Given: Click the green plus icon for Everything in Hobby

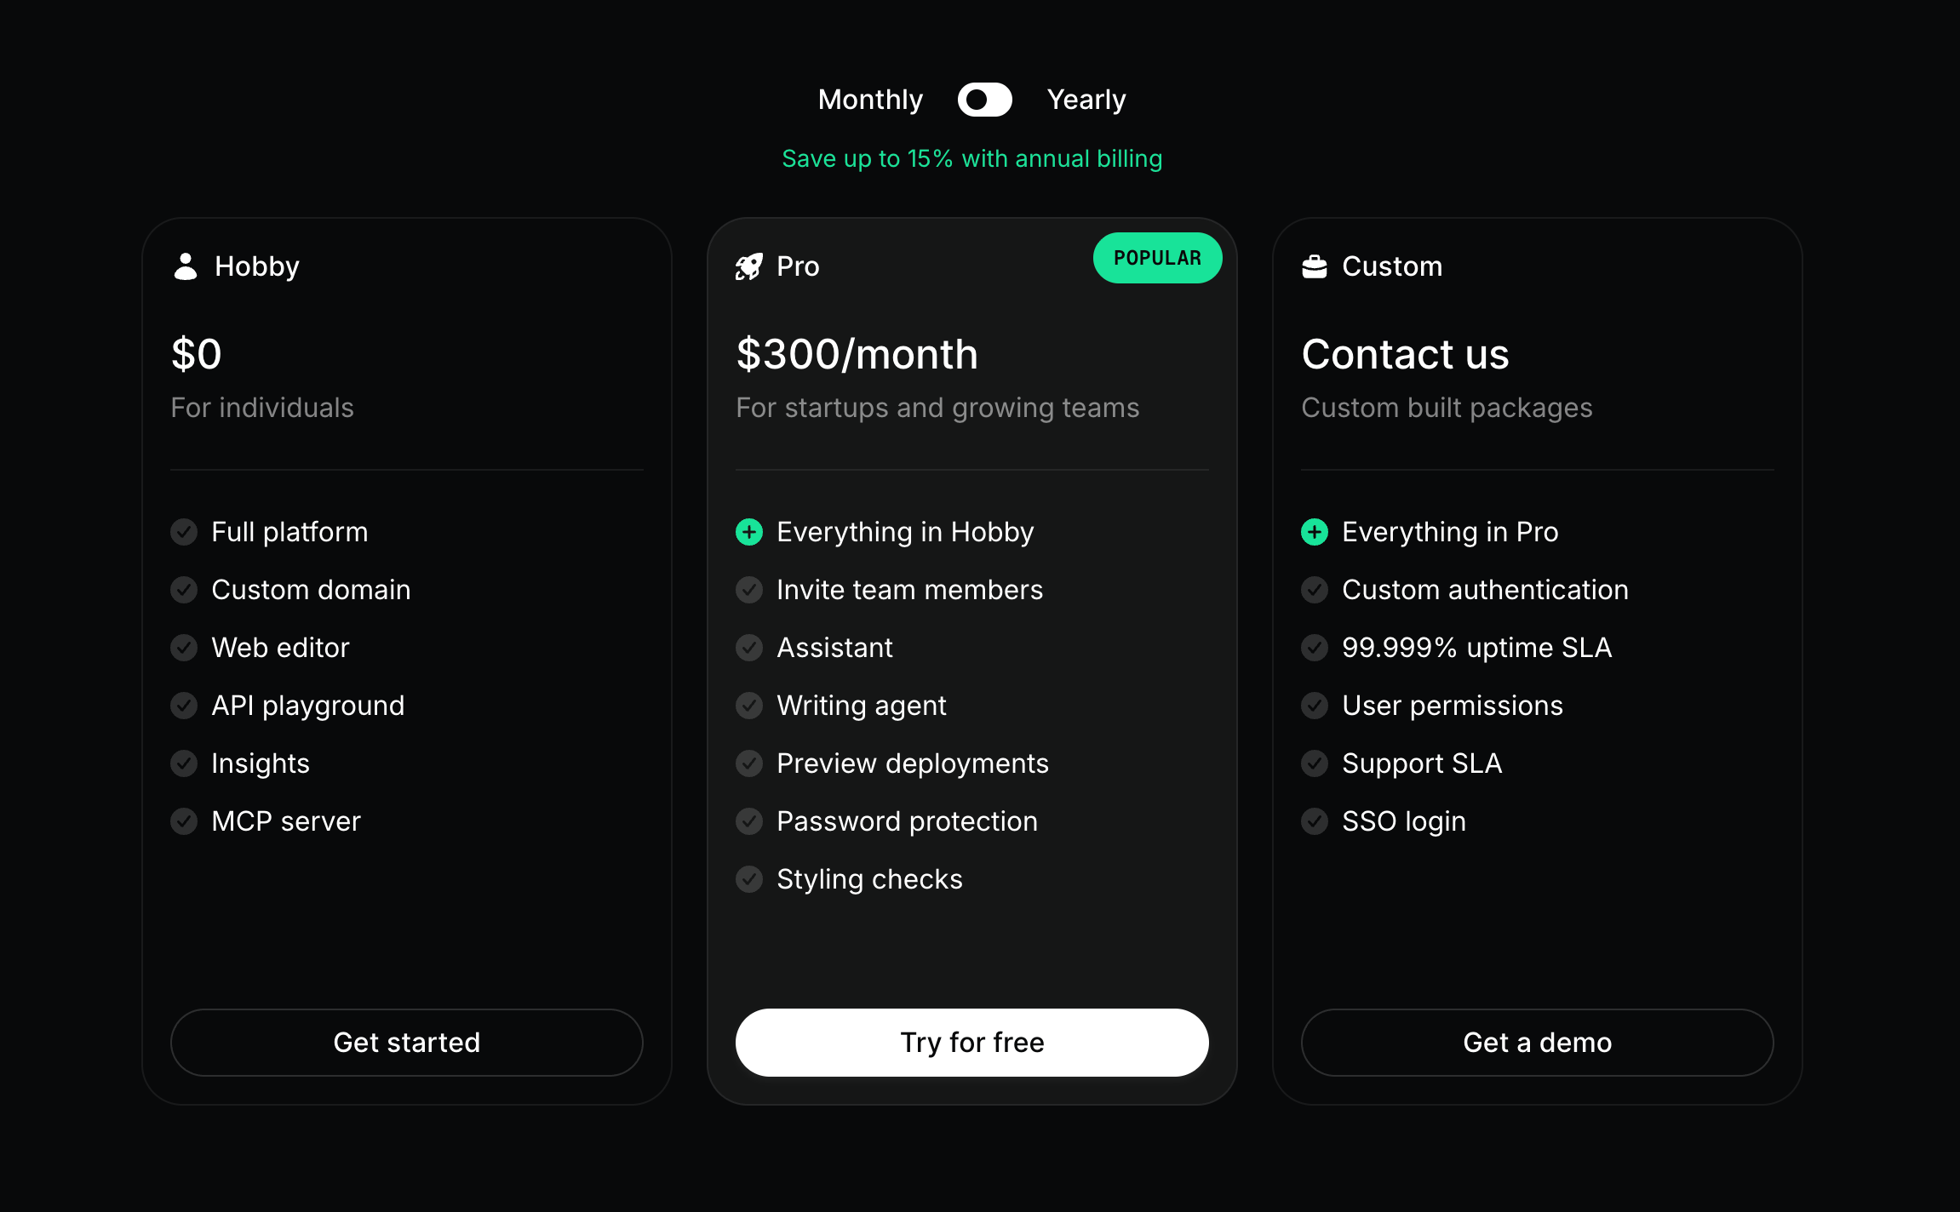Looking at the screenshot, I should [748, 531].
